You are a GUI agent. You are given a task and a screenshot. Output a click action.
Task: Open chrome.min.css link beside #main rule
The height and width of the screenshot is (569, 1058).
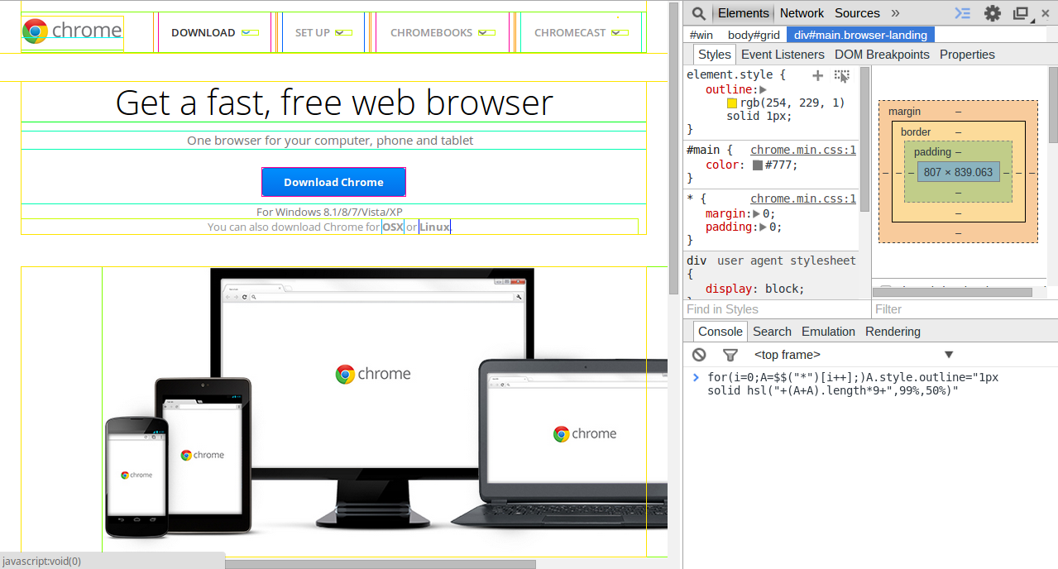(x=803, y=150)
